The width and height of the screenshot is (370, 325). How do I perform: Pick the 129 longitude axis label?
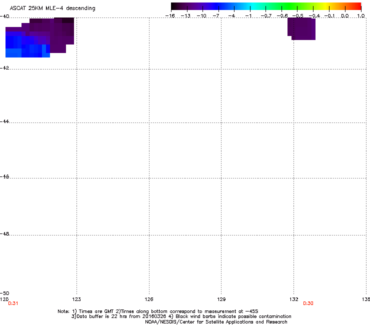pyautogui.click(x=221, y=299)
